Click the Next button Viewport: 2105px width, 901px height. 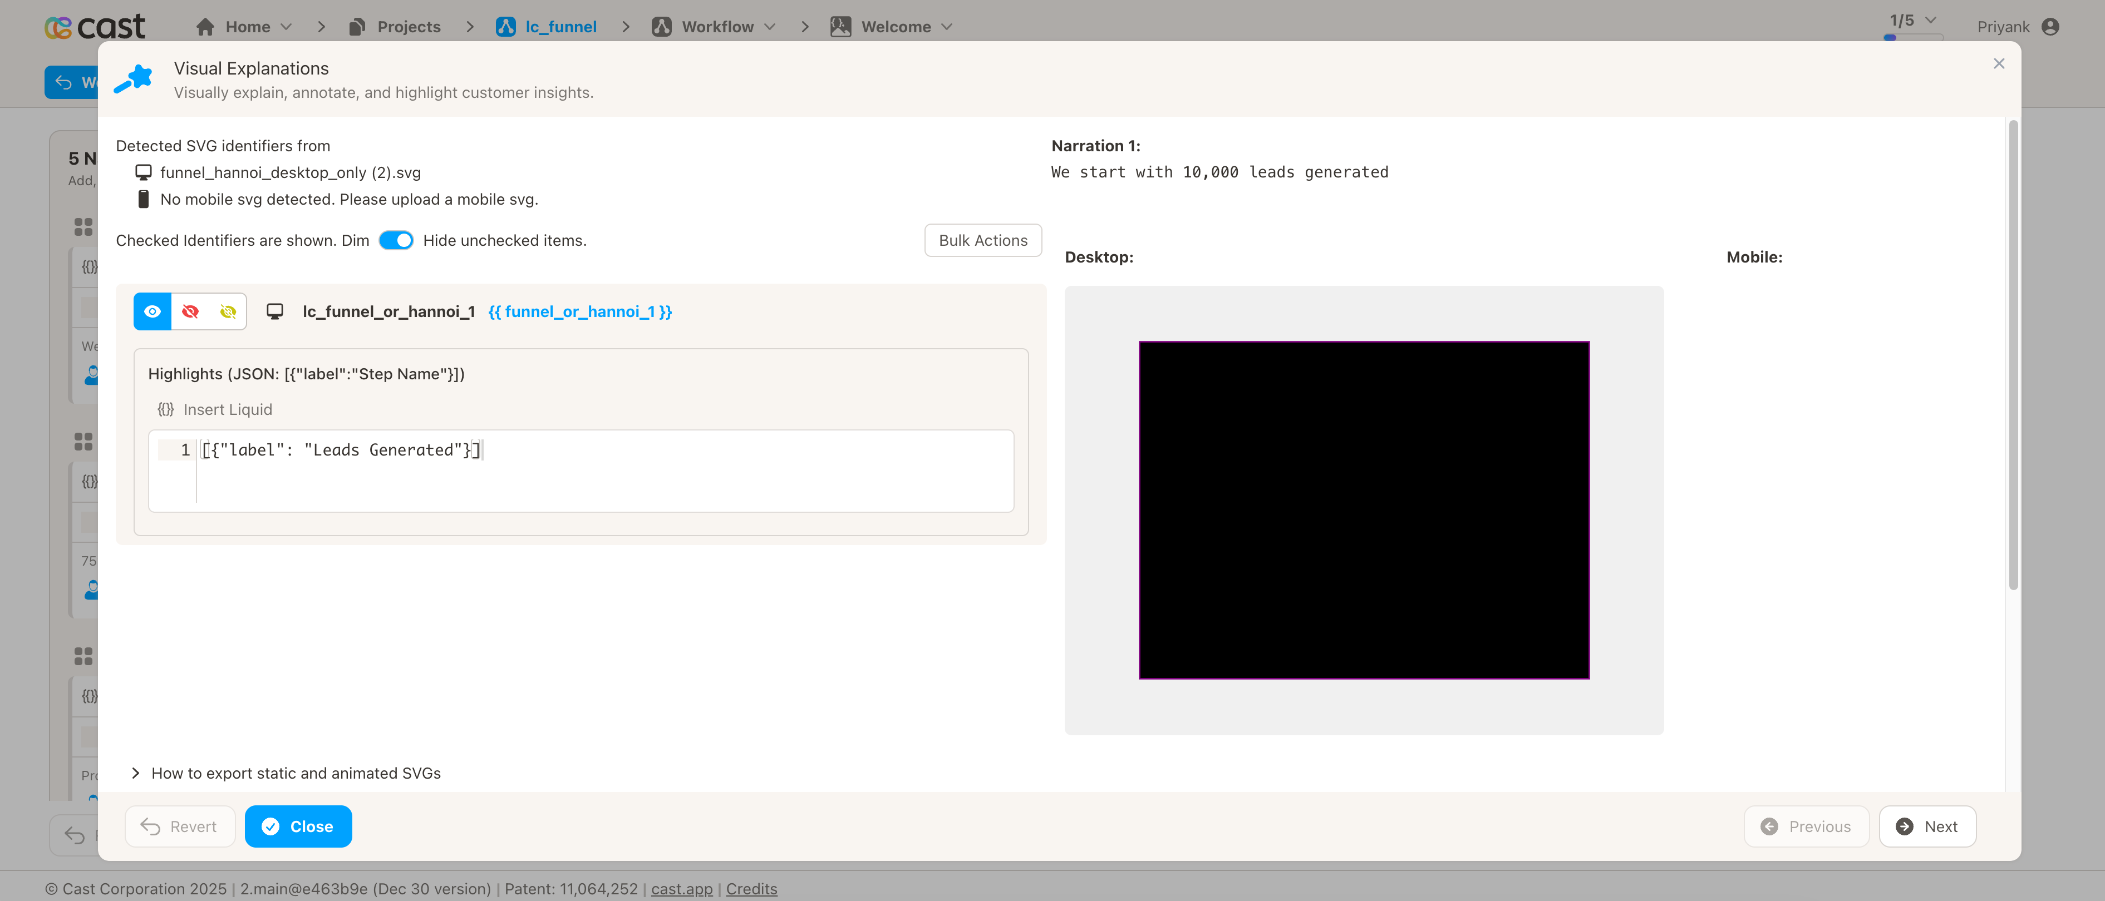click(x=1927, y=826)
